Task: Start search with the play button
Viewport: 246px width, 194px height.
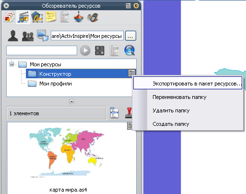Action: (x=85, y=50)
